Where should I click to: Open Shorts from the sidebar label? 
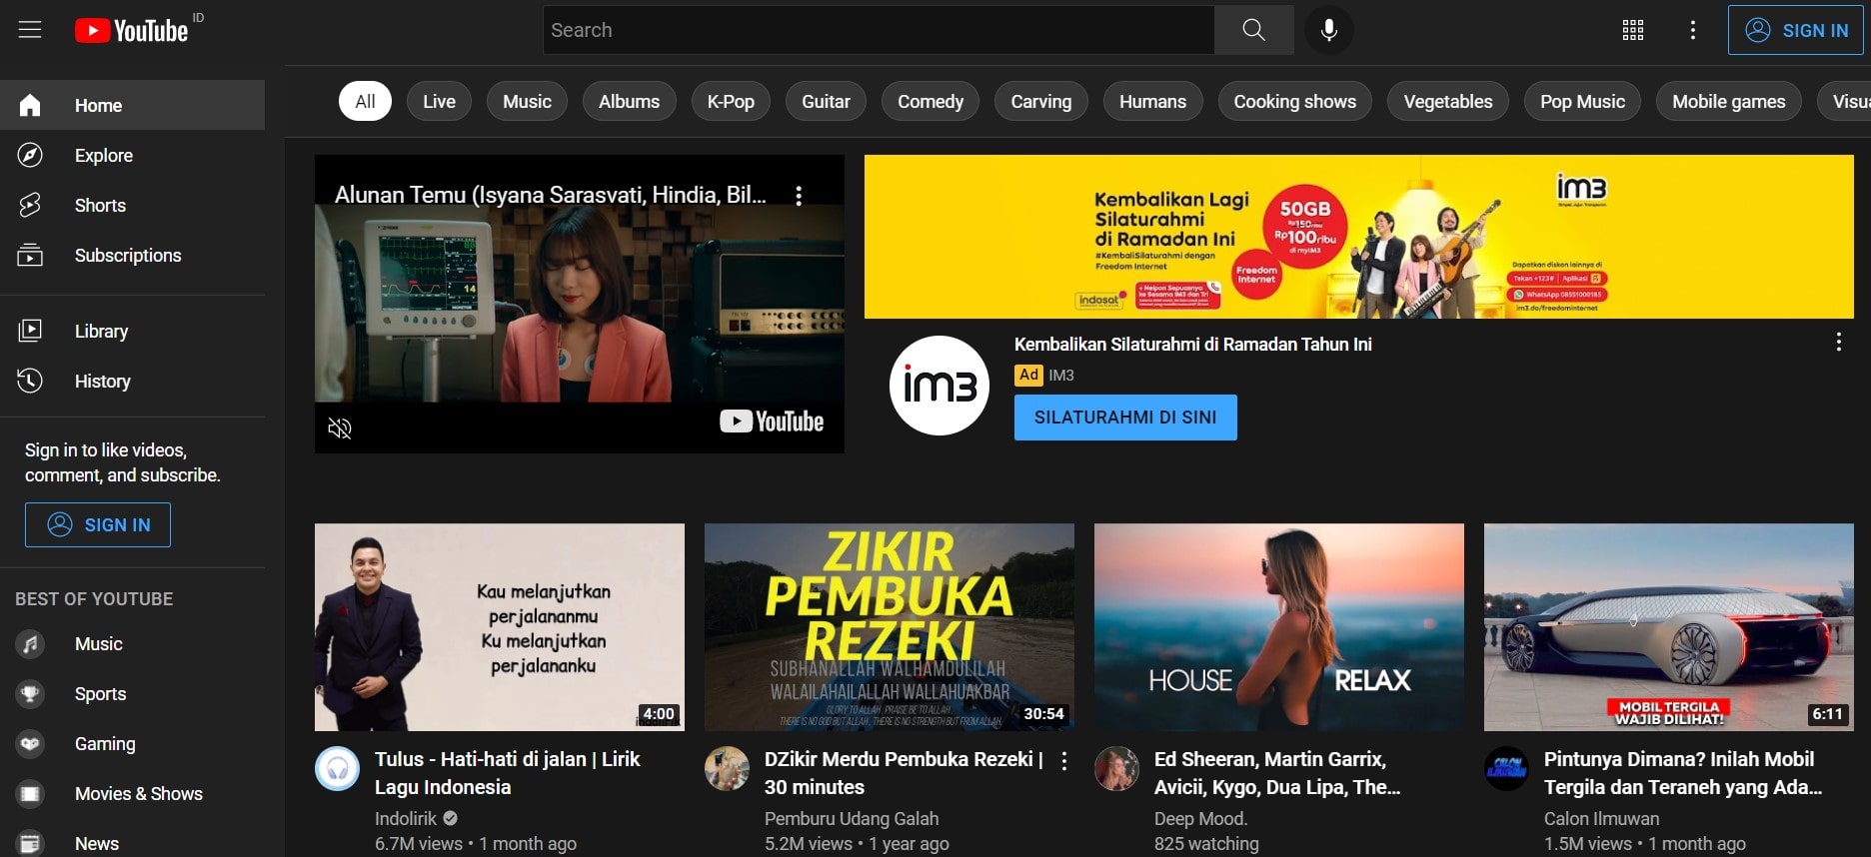tap(100, 205)
